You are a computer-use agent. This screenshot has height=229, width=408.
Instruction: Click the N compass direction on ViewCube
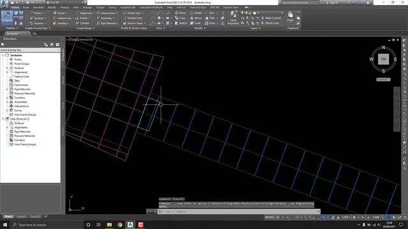pos(383,48)
